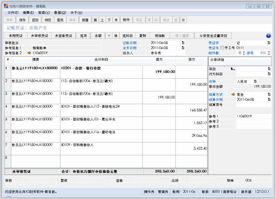This screenshot has height=199, width=276.
Task: Click the 复制 button
Action: [x=142, y=36]
